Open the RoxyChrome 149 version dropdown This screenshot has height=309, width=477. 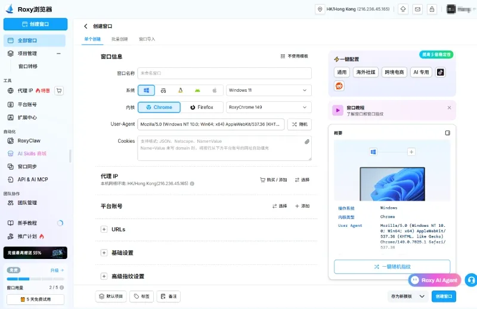pos(269,107)
